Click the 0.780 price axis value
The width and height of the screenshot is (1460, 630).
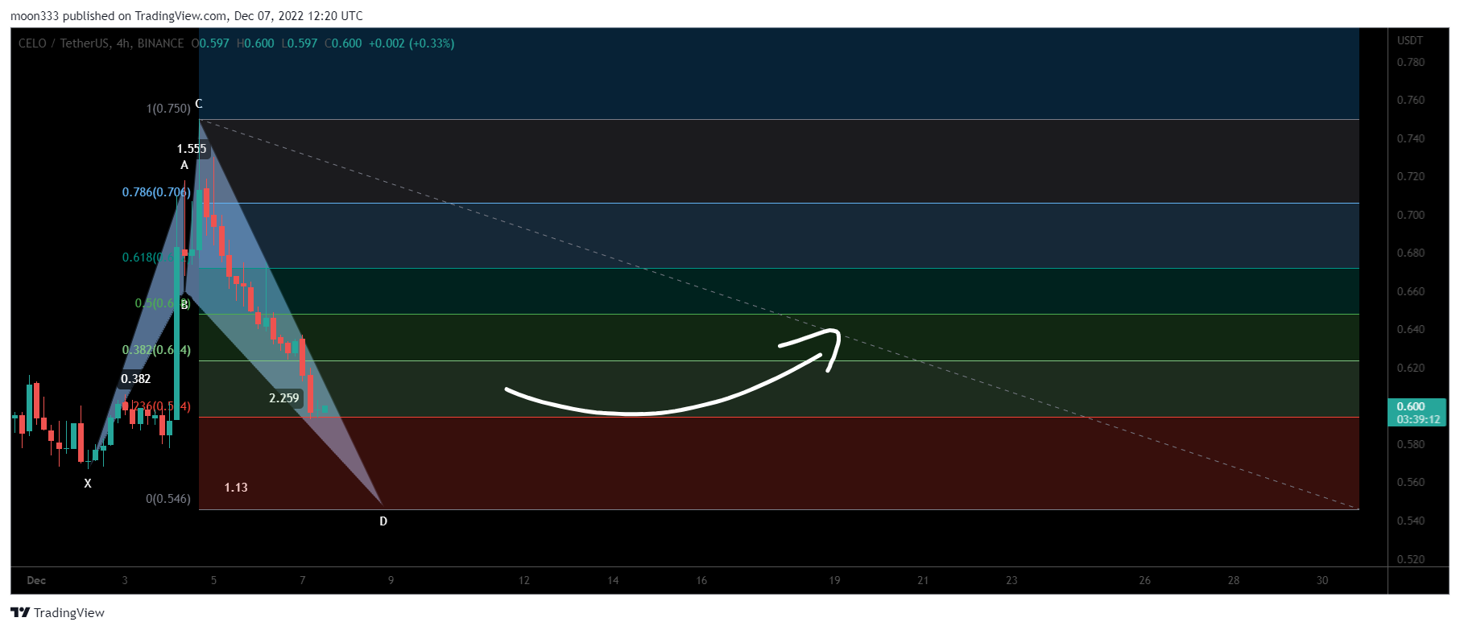(1411, 62)
